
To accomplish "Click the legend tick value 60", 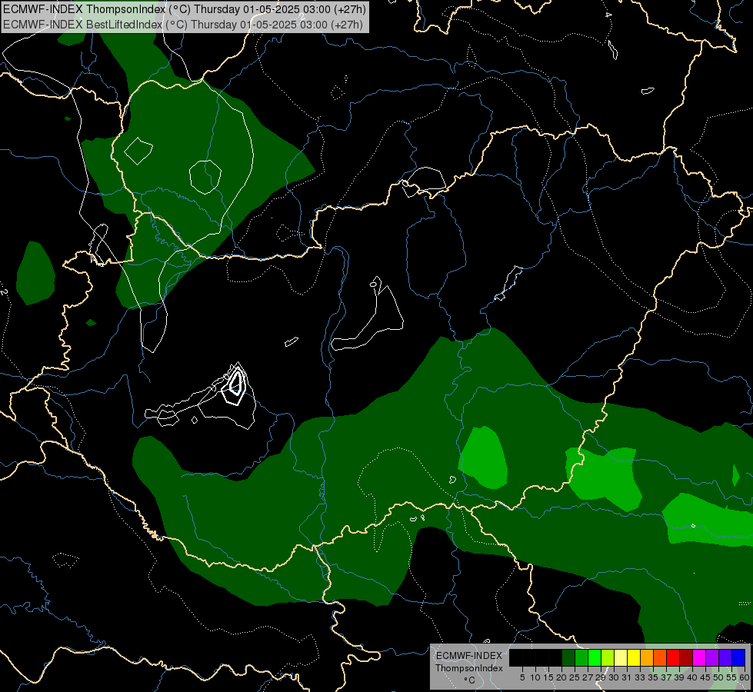I will tap(745, 677).
